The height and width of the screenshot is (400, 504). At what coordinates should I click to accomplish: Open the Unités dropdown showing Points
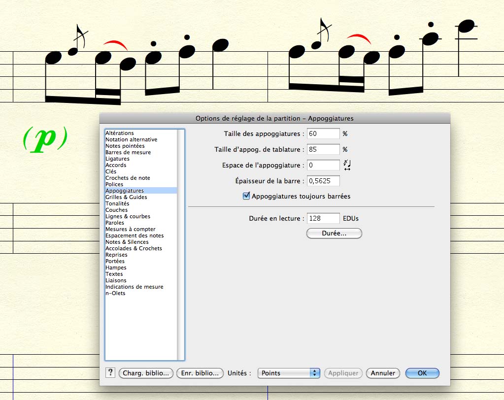click(289, 373)
